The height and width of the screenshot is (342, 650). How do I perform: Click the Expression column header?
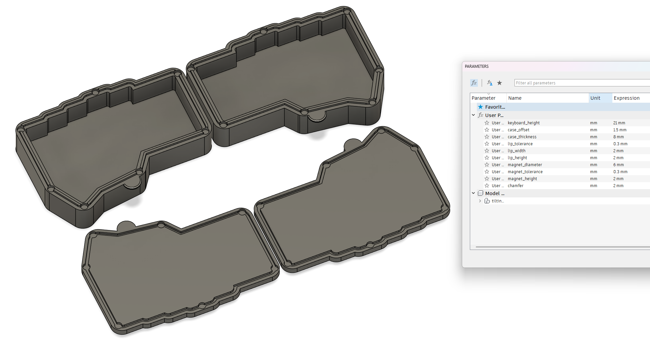coord(627,98)
